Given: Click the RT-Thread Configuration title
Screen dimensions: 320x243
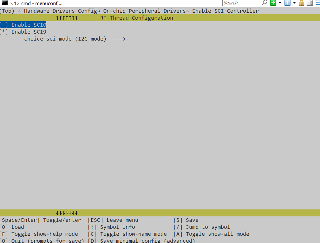Looking at the screenshot, I should coord(136,18).
